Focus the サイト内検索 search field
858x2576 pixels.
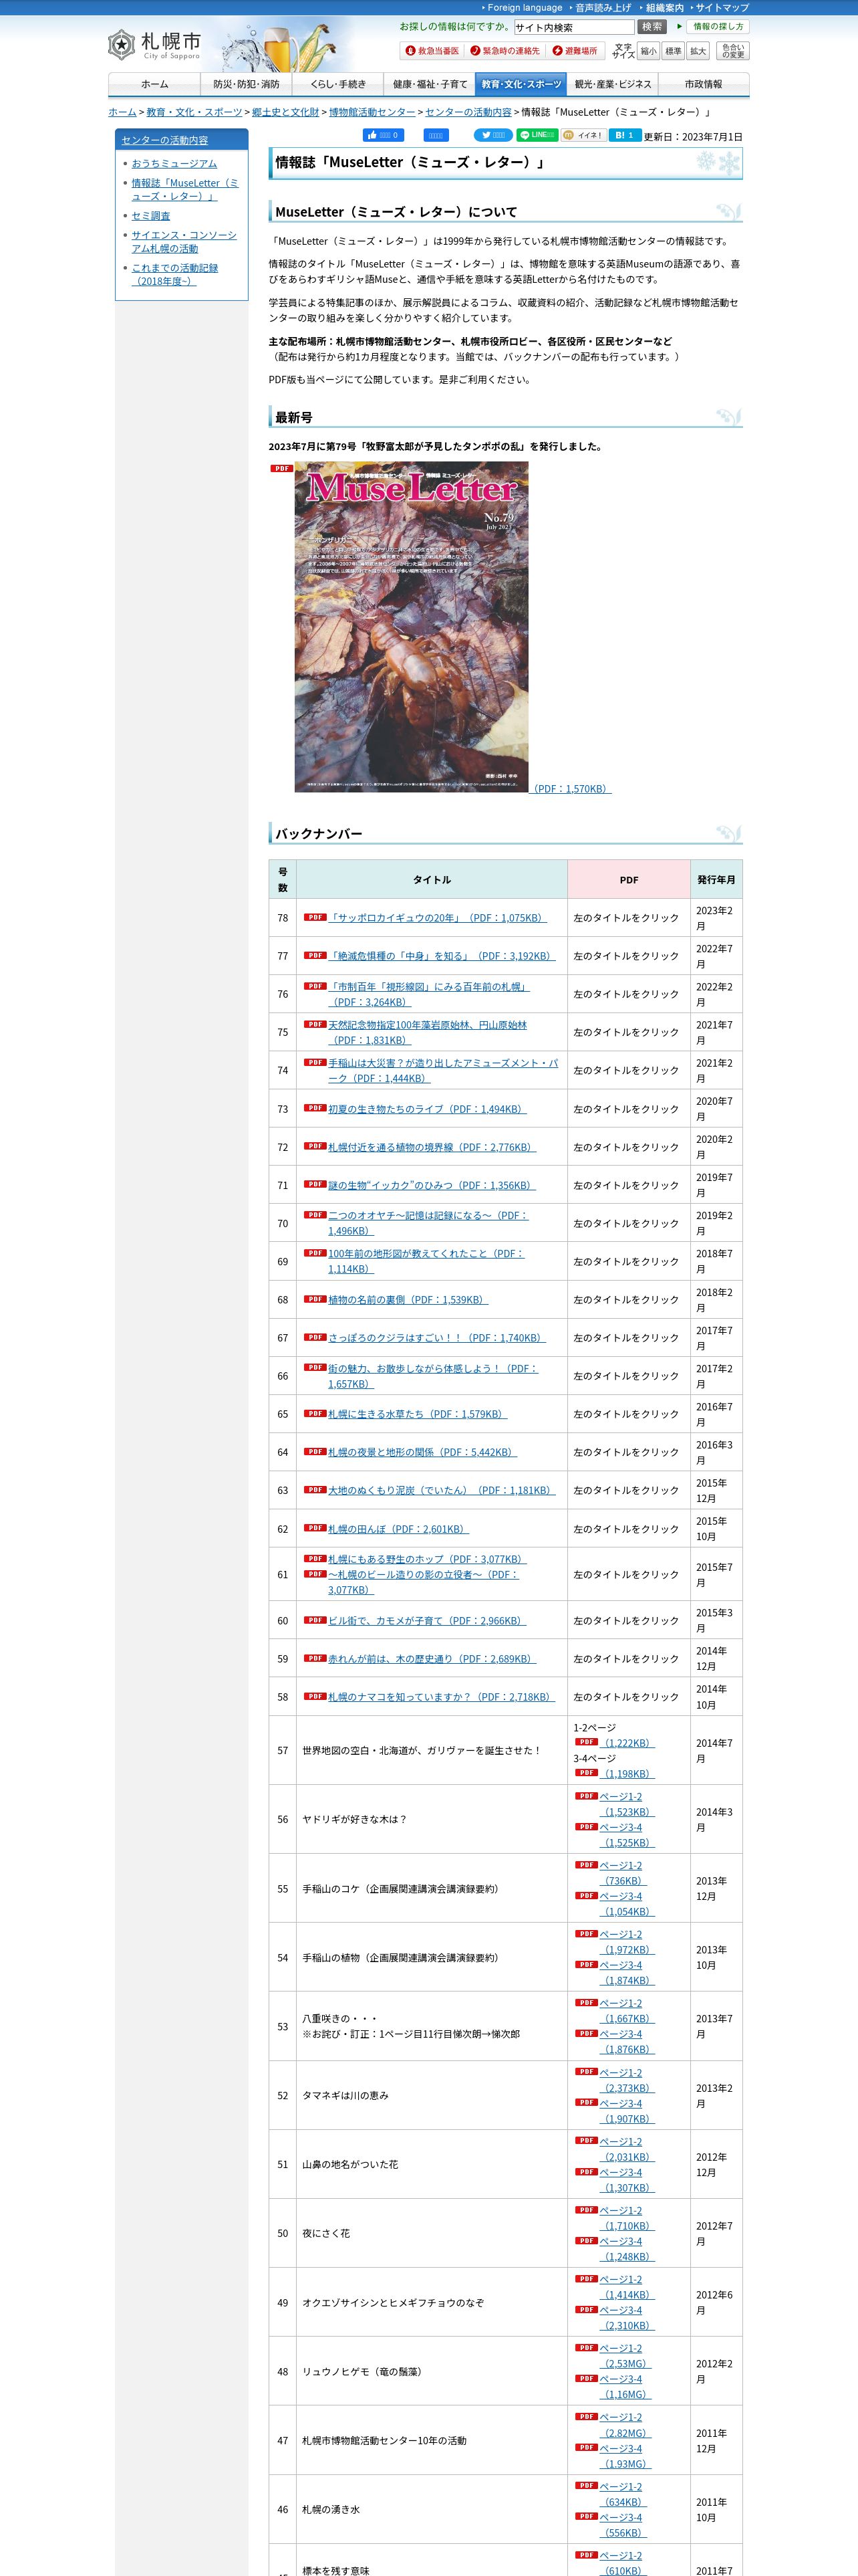573,28
